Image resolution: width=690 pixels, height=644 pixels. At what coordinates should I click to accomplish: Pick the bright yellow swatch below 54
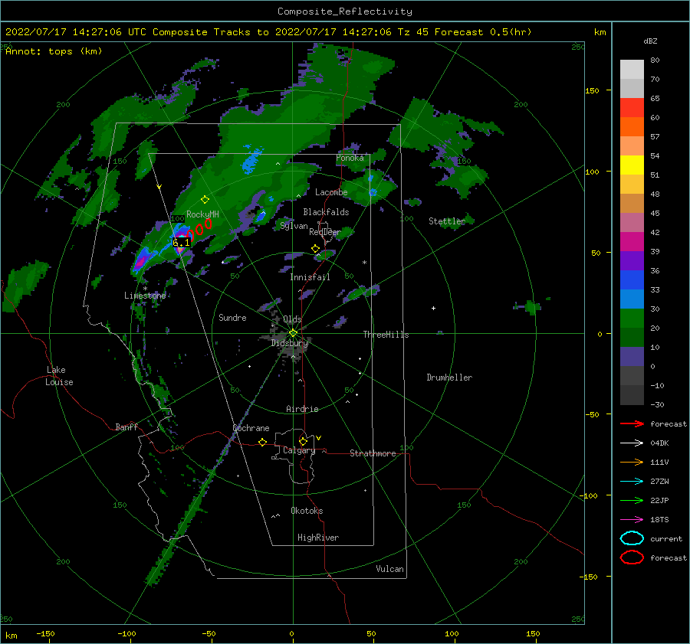[x=632, y=165]
